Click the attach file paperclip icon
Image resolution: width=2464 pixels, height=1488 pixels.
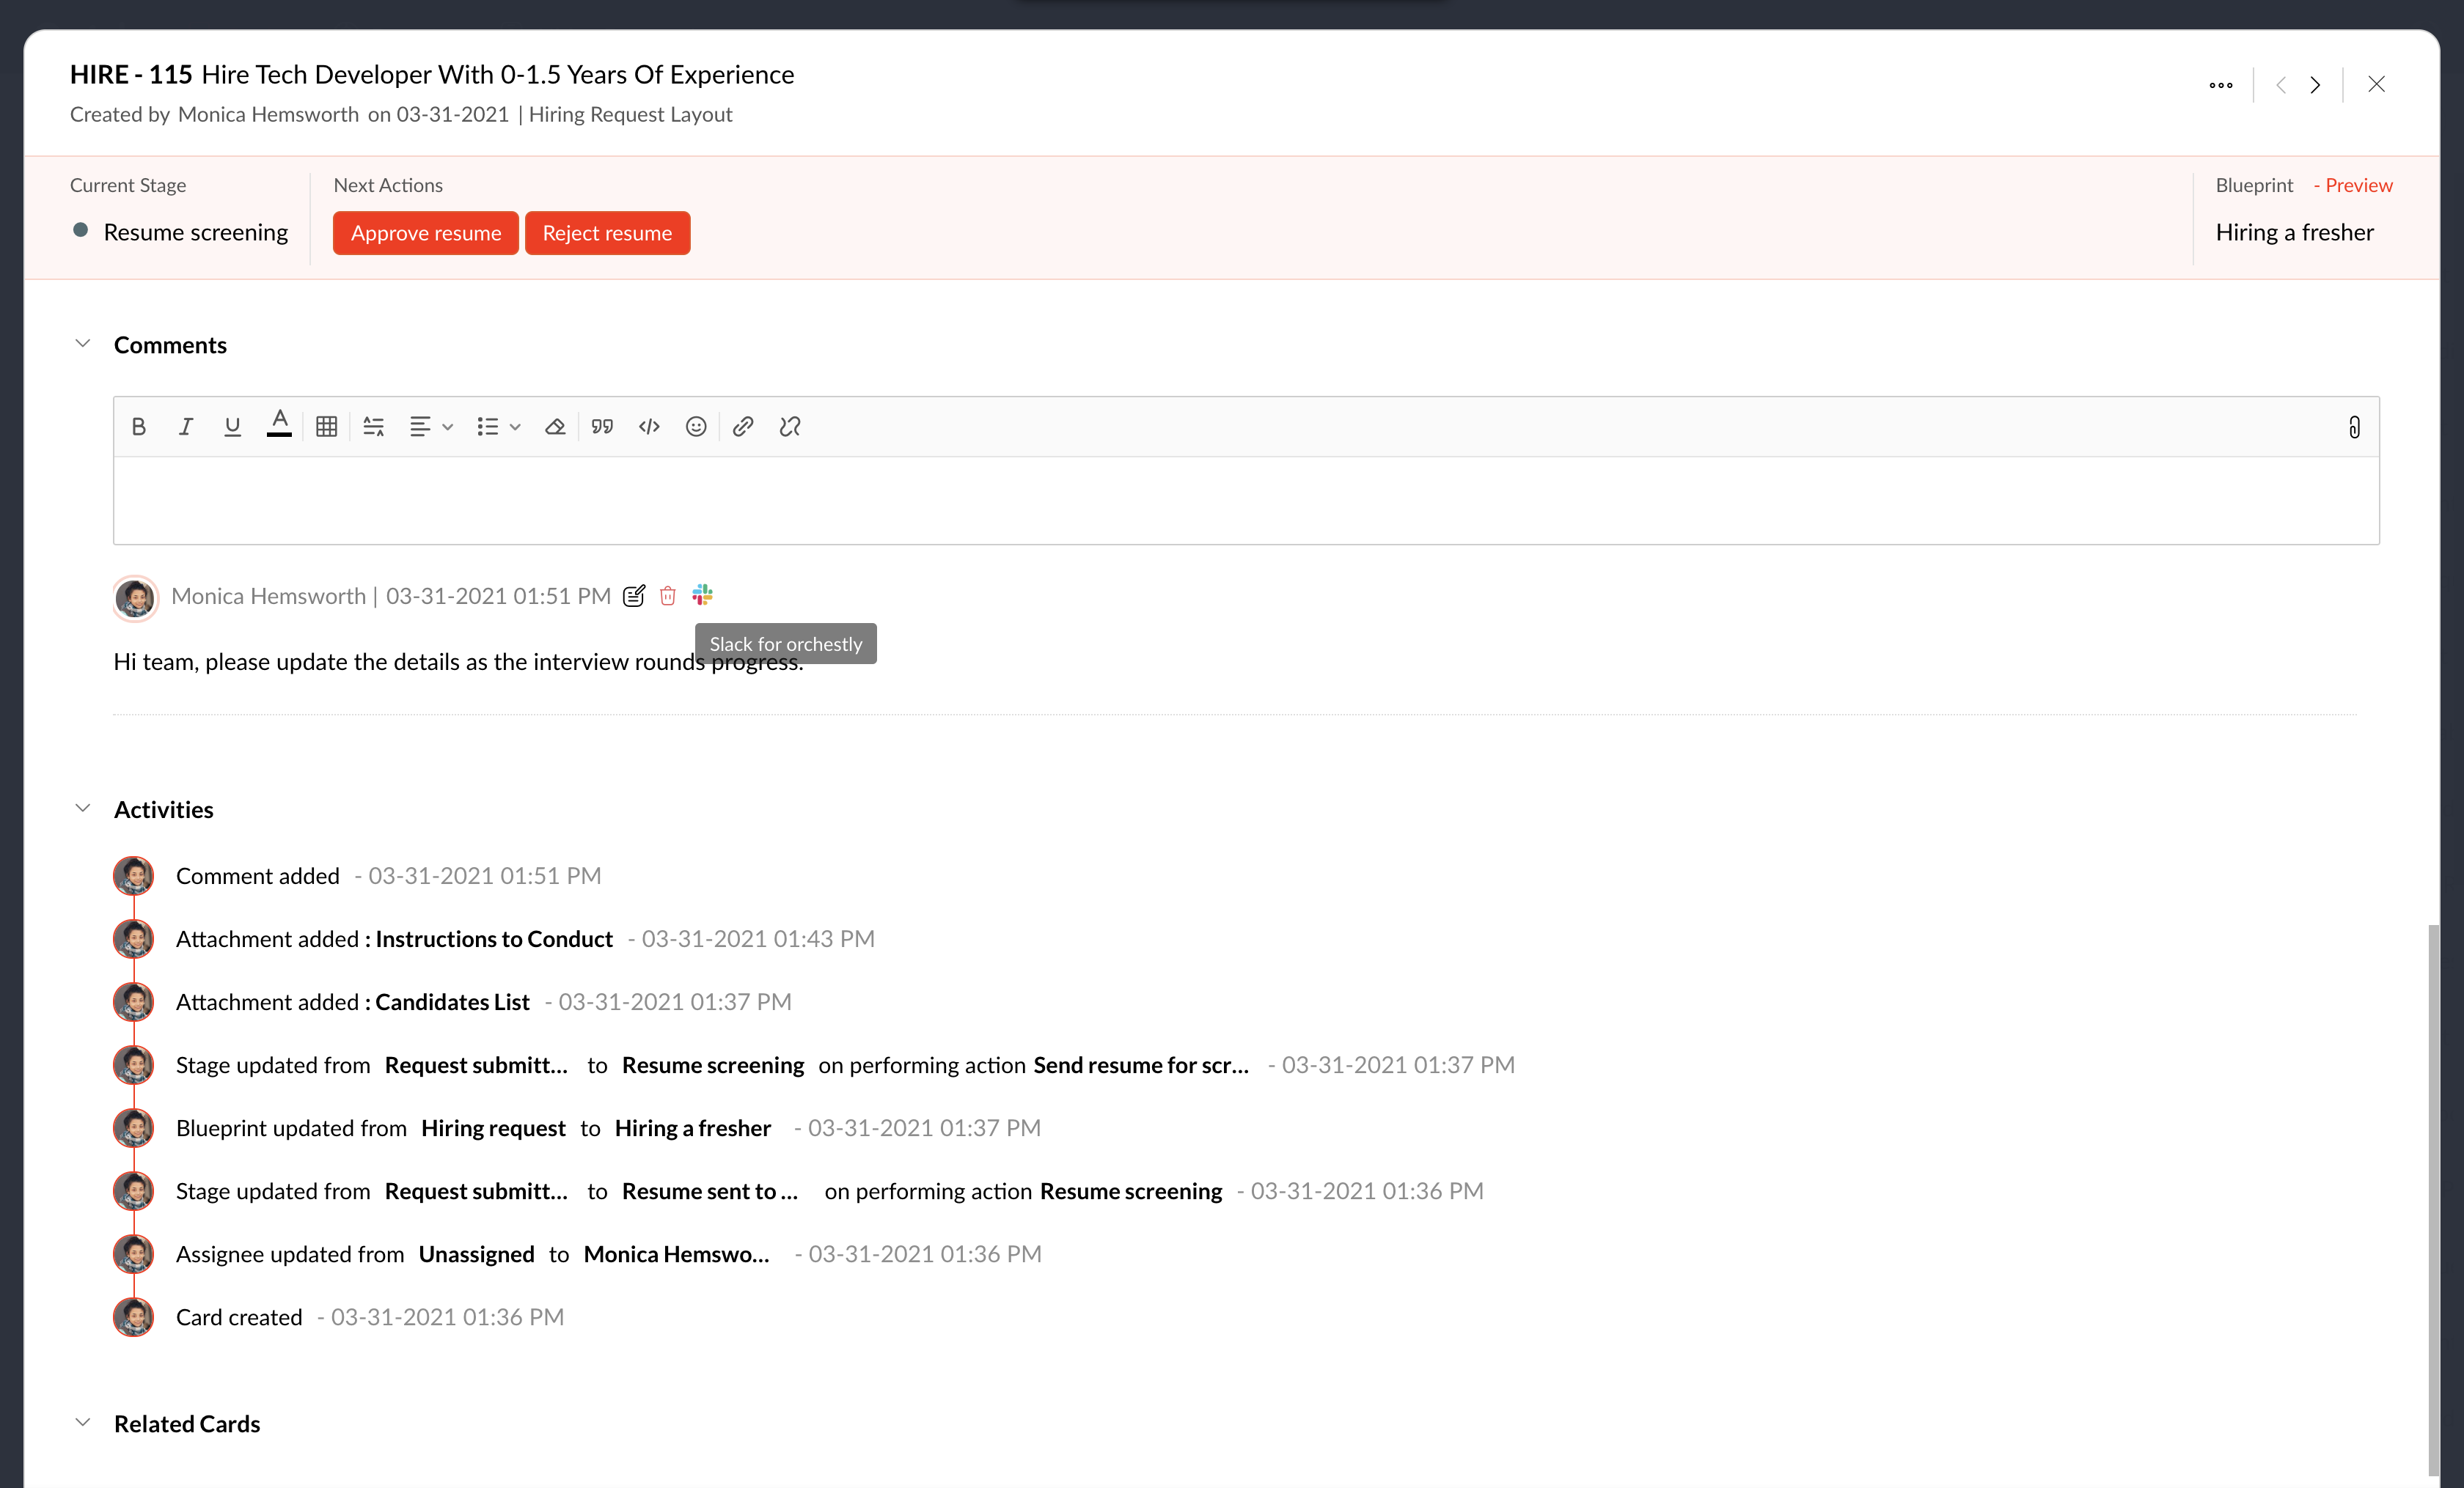(2354, 428)
